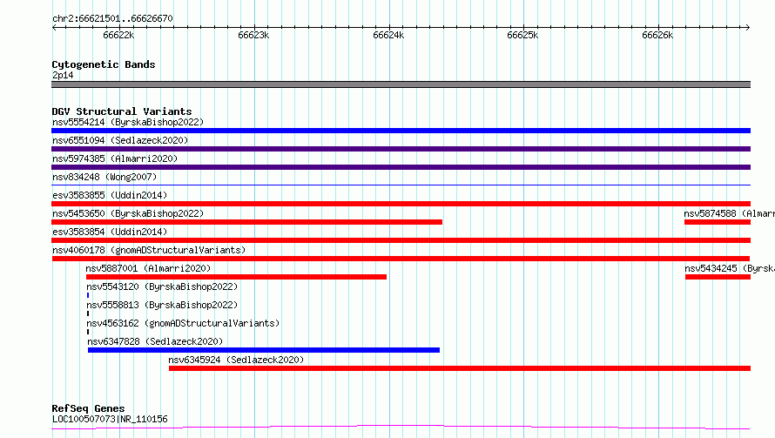This screenshot has width=775, height=438.
Task: Click the blue nsv6347828 variant bar
Action: tap(264, 350)
